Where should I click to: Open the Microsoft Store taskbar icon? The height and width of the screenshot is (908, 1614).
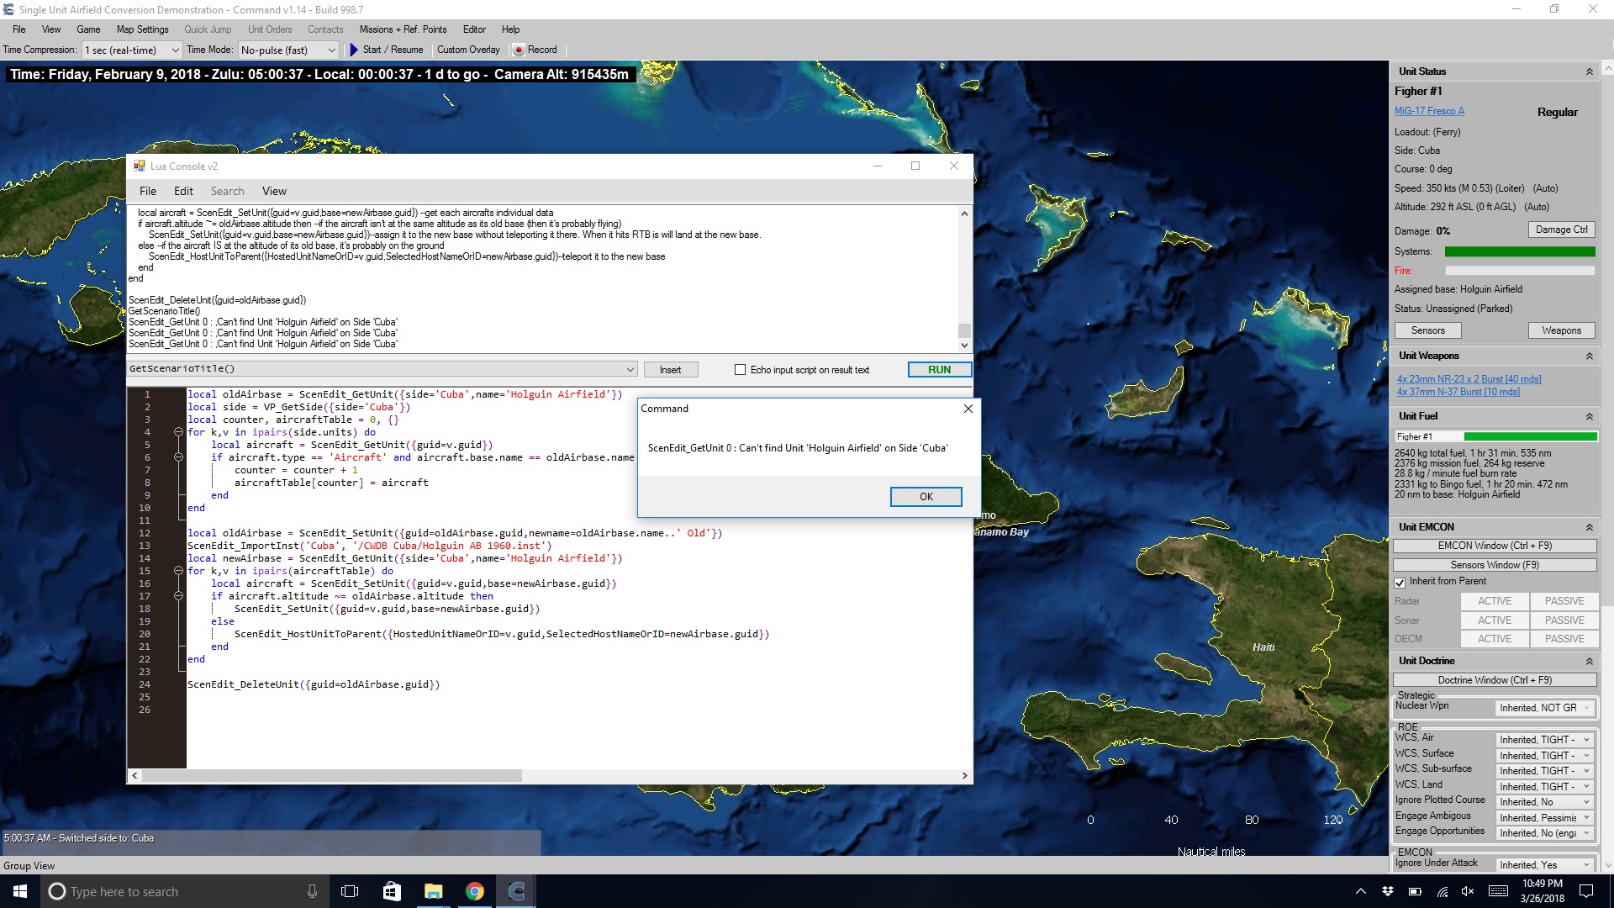pyautogui.click(x=392, y=891)
